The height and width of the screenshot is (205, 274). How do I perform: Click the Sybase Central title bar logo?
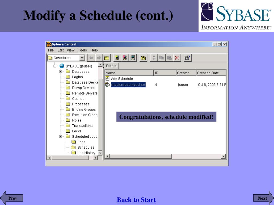coord(49,44)
